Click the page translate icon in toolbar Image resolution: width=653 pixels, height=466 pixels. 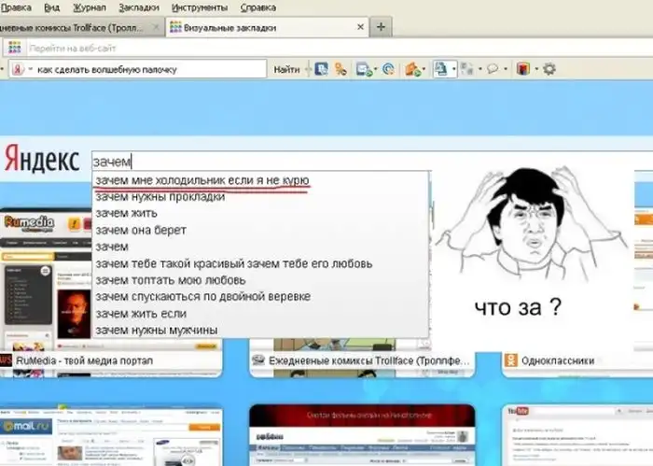pos(443,69)
